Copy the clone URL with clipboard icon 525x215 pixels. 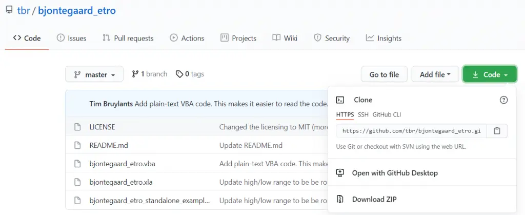[497, 131]
